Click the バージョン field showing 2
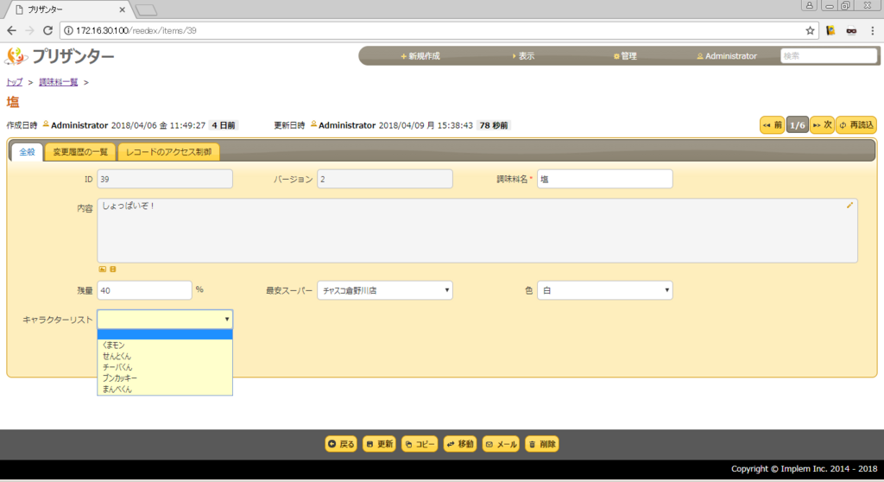884x482 pixels. 384,179
